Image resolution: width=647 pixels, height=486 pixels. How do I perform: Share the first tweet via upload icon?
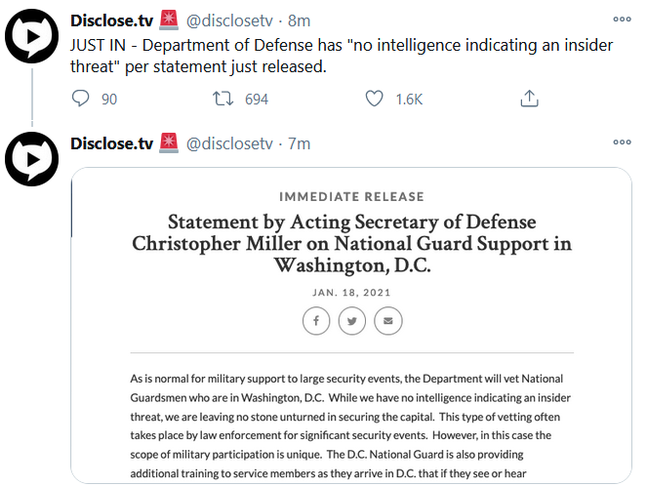(529, 99)
